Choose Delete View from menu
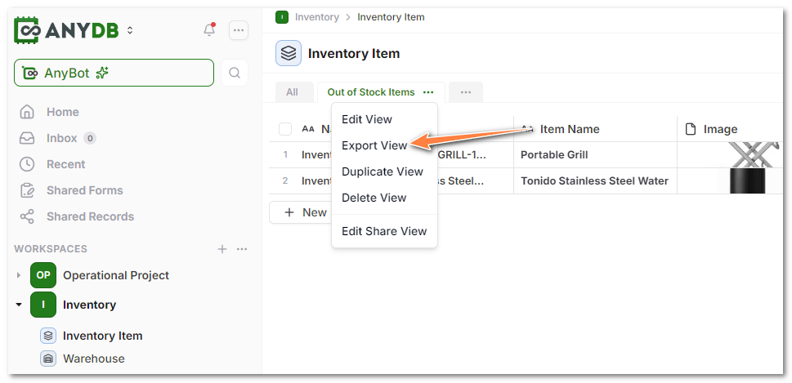792x383 pixels. click(374, 198)
